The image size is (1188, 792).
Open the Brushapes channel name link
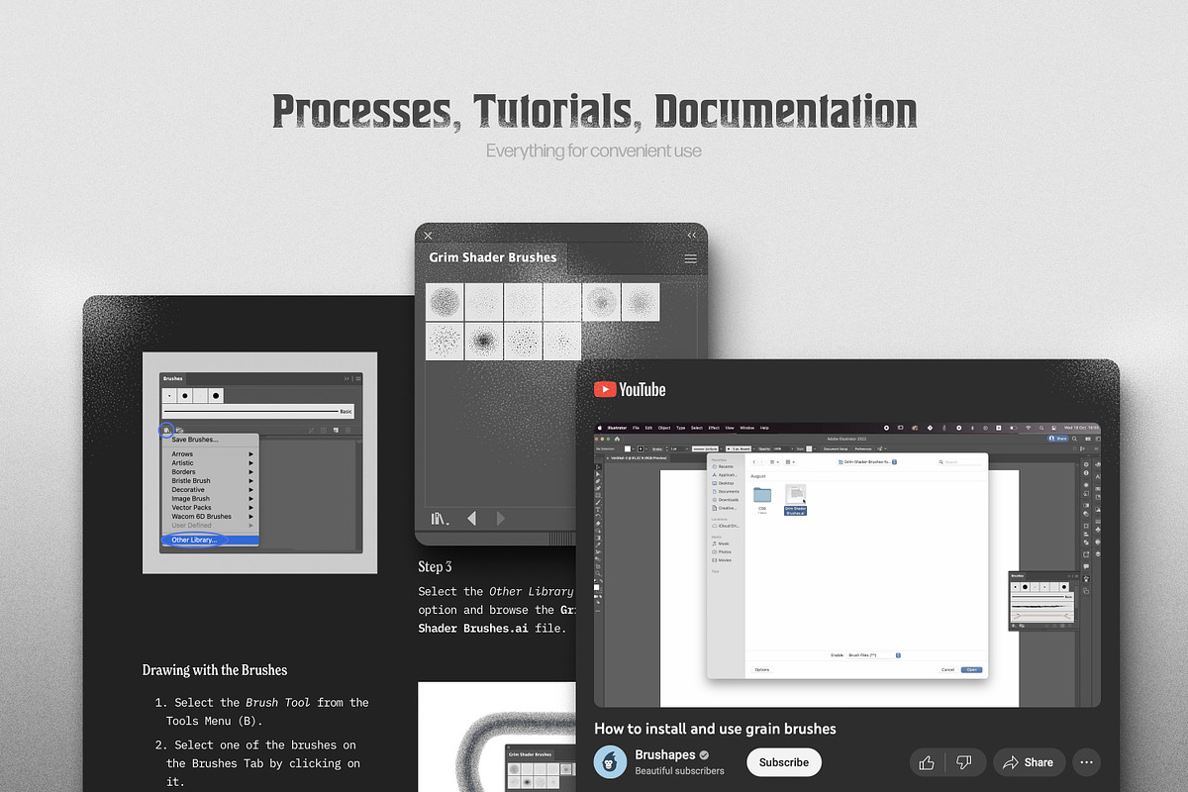(665, 754)
